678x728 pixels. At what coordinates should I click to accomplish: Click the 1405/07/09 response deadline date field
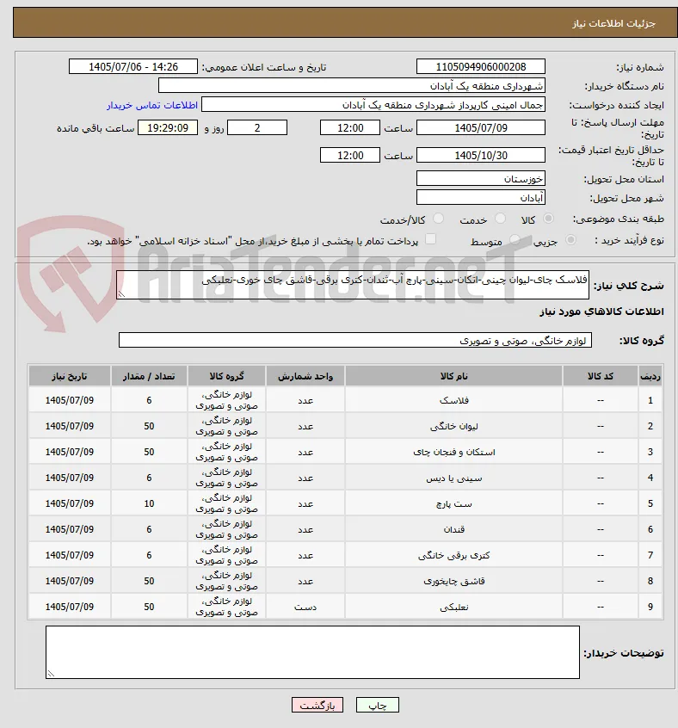click(481, 128)
